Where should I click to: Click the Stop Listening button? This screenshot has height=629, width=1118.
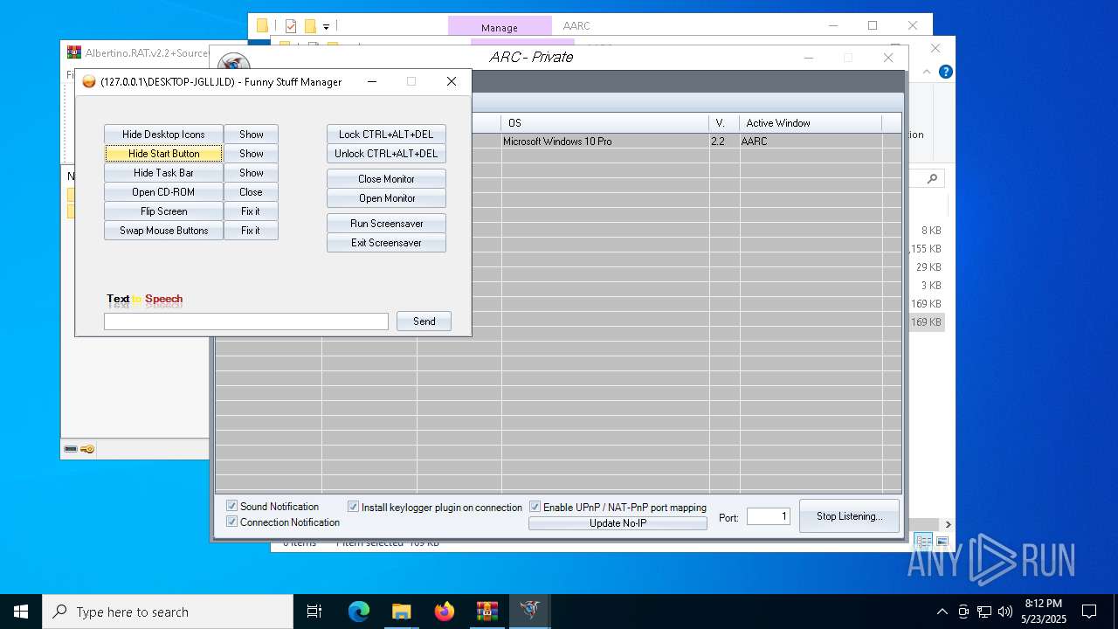tap(849, 516)
